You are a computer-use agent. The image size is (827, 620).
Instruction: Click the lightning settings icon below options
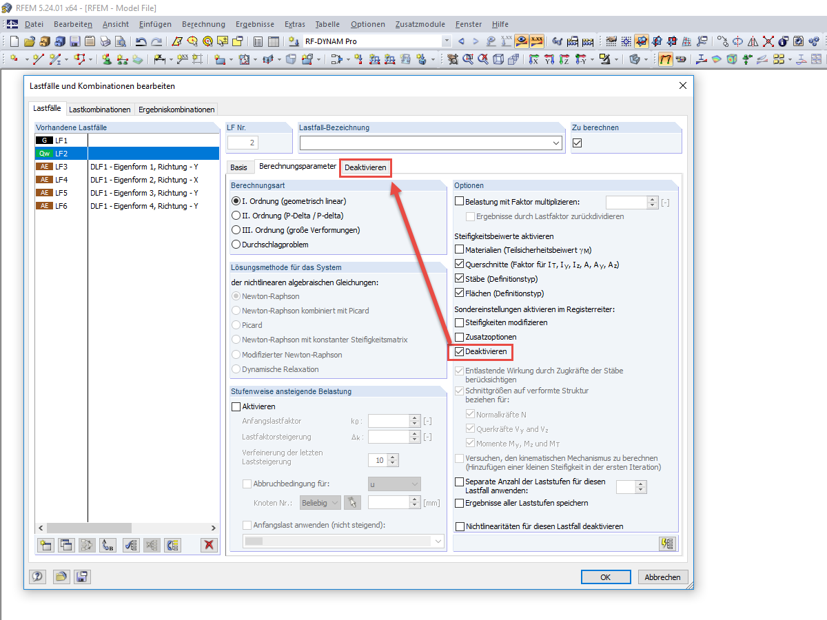666,544
